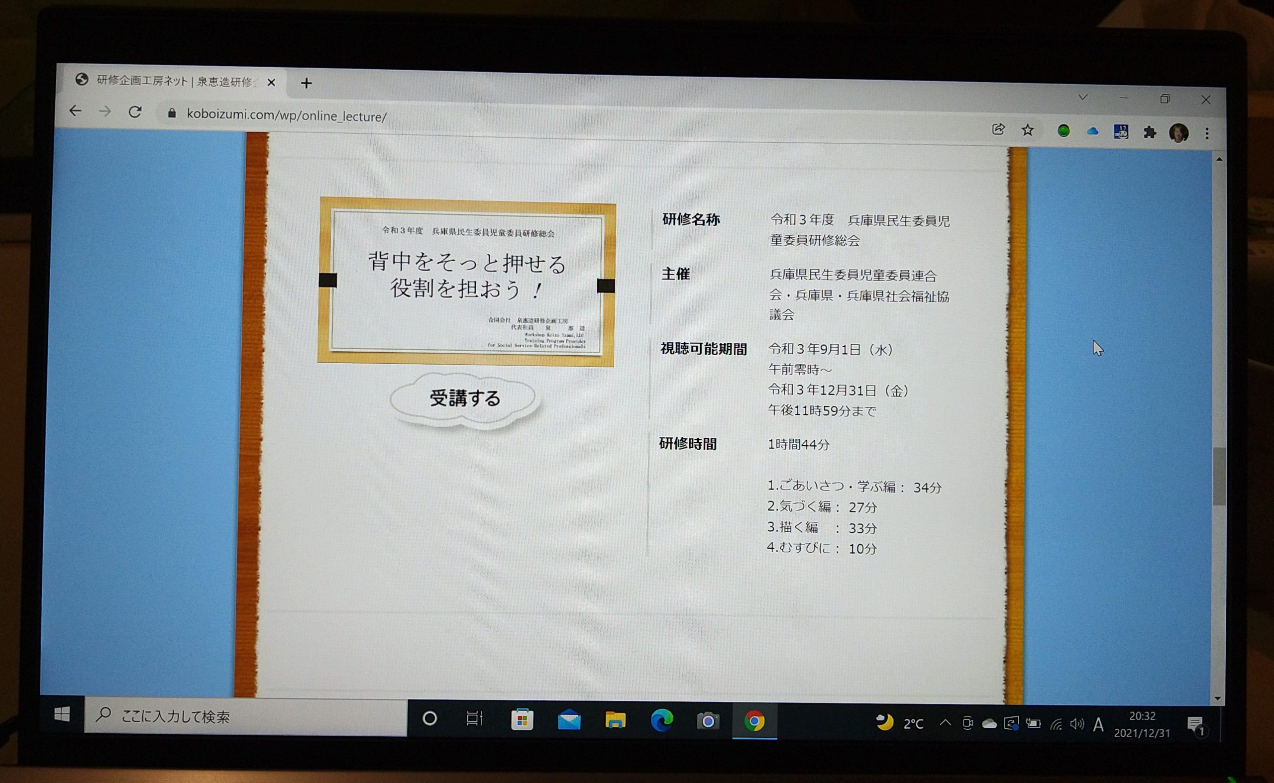
Task: Open the clock showing 20:32 2021/12/31
Action: coord(1142,725)
